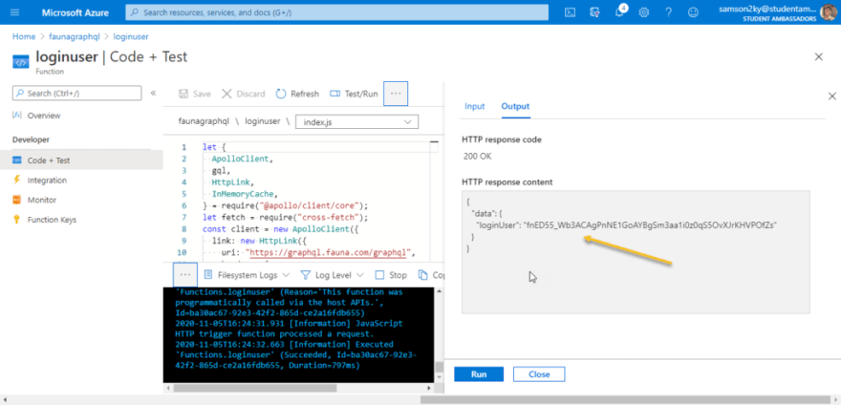Click code line number 7

tap(183, 217)
